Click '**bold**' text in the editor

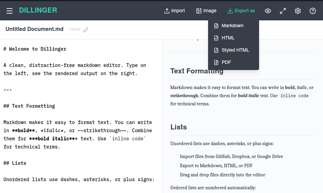23,130
